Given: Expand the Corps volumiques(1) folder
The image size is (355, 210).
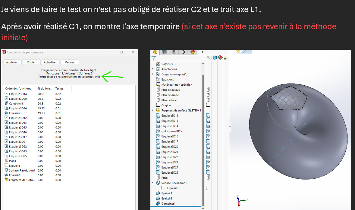Looking at the screenshot, I should (x=152, y=74).
